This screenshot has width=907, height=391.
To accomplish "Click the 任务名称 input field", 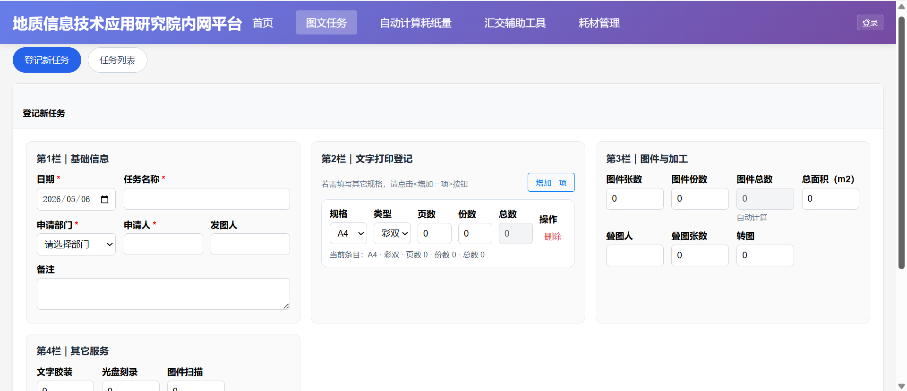I will 207,199.
